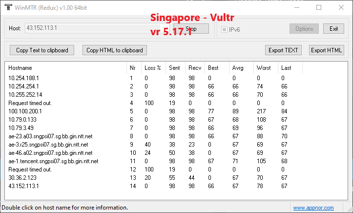Select ae-46.a02.sngpsi07.sg.bb.gin.ntt.net row
Viewport: 353px width, 213px height.
click(154, 153)
